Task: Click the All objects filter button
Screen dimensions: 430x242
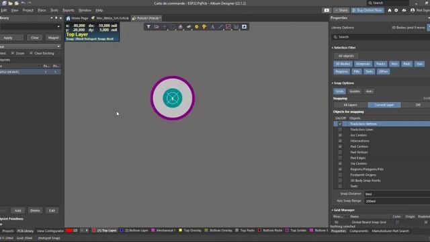Action: point(346,56)
